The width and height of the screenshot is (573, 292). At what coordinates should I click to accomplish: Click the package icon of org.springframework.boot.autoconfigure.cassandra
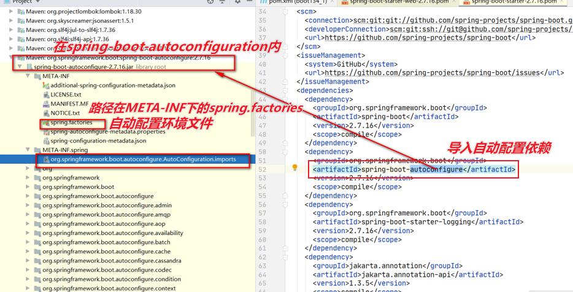37,261
